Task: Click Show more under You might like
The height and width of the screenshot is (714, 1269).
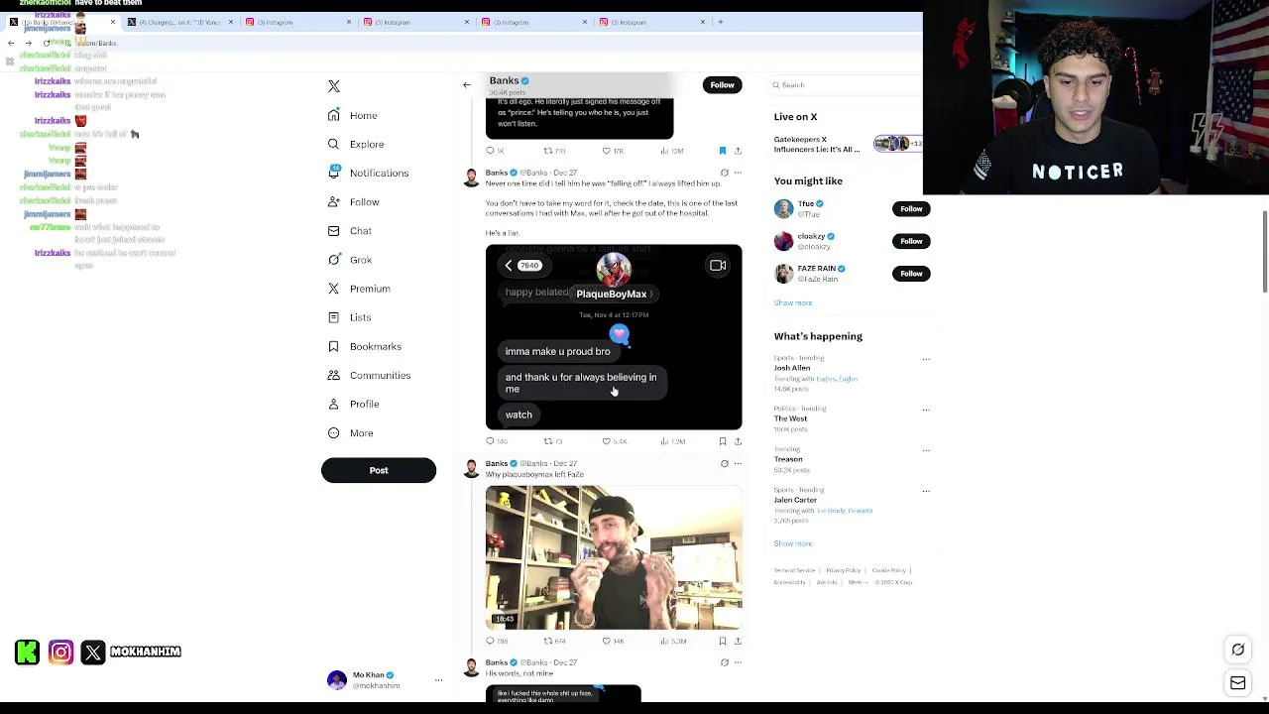Action: pos(793,302)
